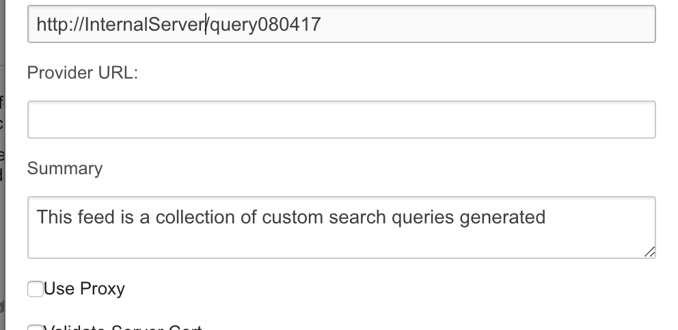Click the partially visible Validate Server Cert label
The height and width of the screenshot is (330, 678).
click(x=123, y=328)
